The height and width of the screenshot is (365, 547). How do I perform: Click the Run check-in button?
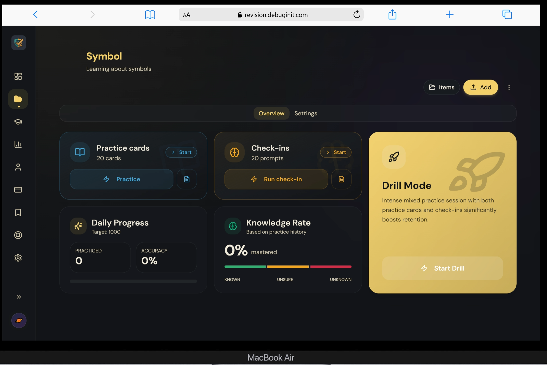click(276, 179)
